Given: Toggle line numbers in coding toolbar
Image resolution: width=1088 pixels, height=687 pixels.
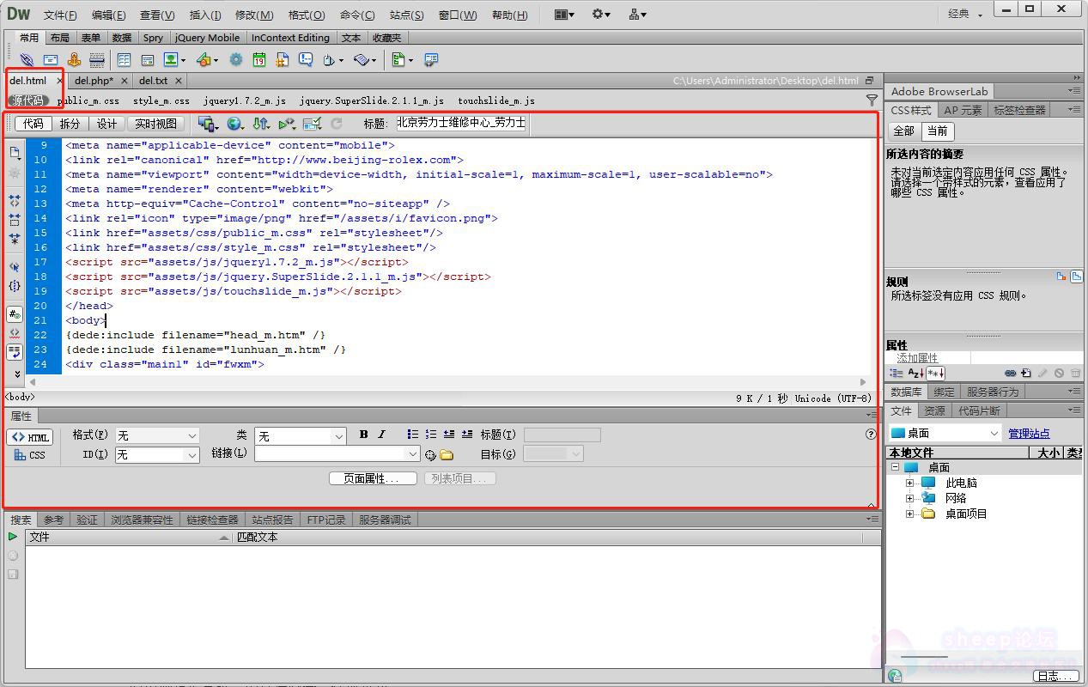Looking at the screenshot, I should point(15,314).
